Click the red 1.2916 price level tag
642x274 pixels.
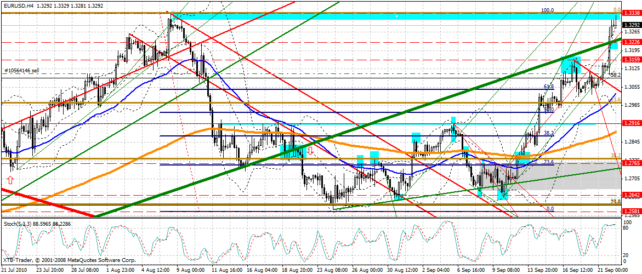(x=631, y=123)
